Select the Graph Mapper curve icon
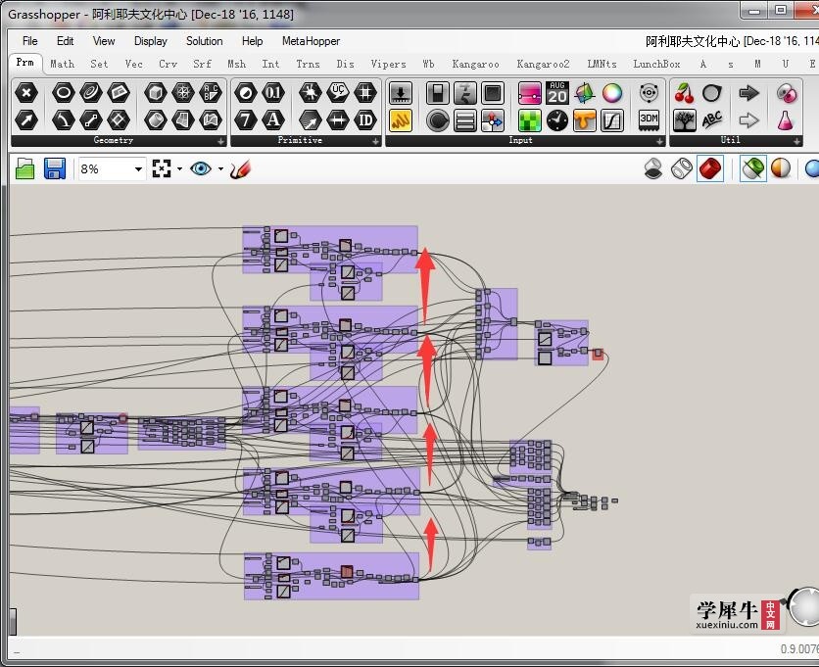This screenshot has width=819, height=667. [x=612, y=120]
